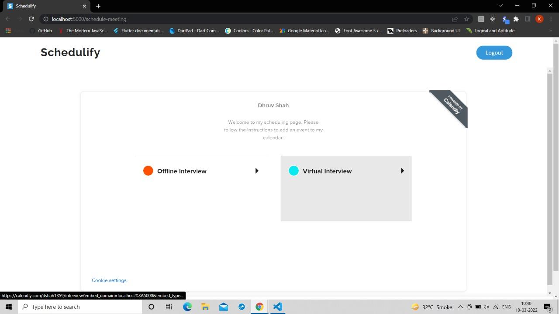Open the Flutter documentation bookmark

tap(138, 31)
